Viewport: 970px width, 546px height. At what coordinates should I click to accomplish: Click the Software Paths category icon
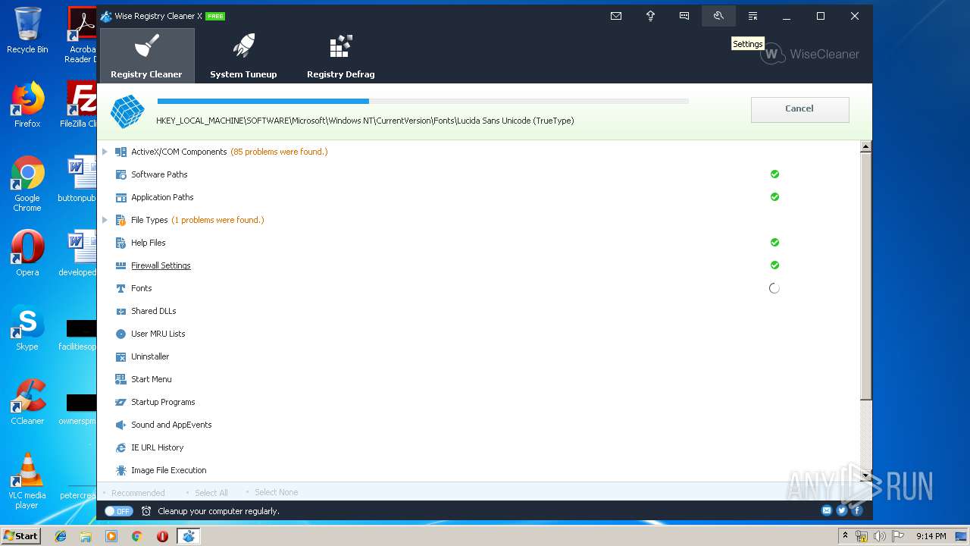point(120,174)
